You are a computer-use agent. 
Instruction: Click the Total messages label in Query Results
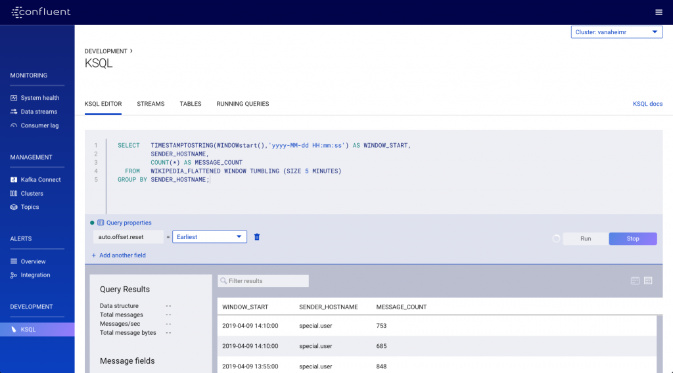coord(122,315)
